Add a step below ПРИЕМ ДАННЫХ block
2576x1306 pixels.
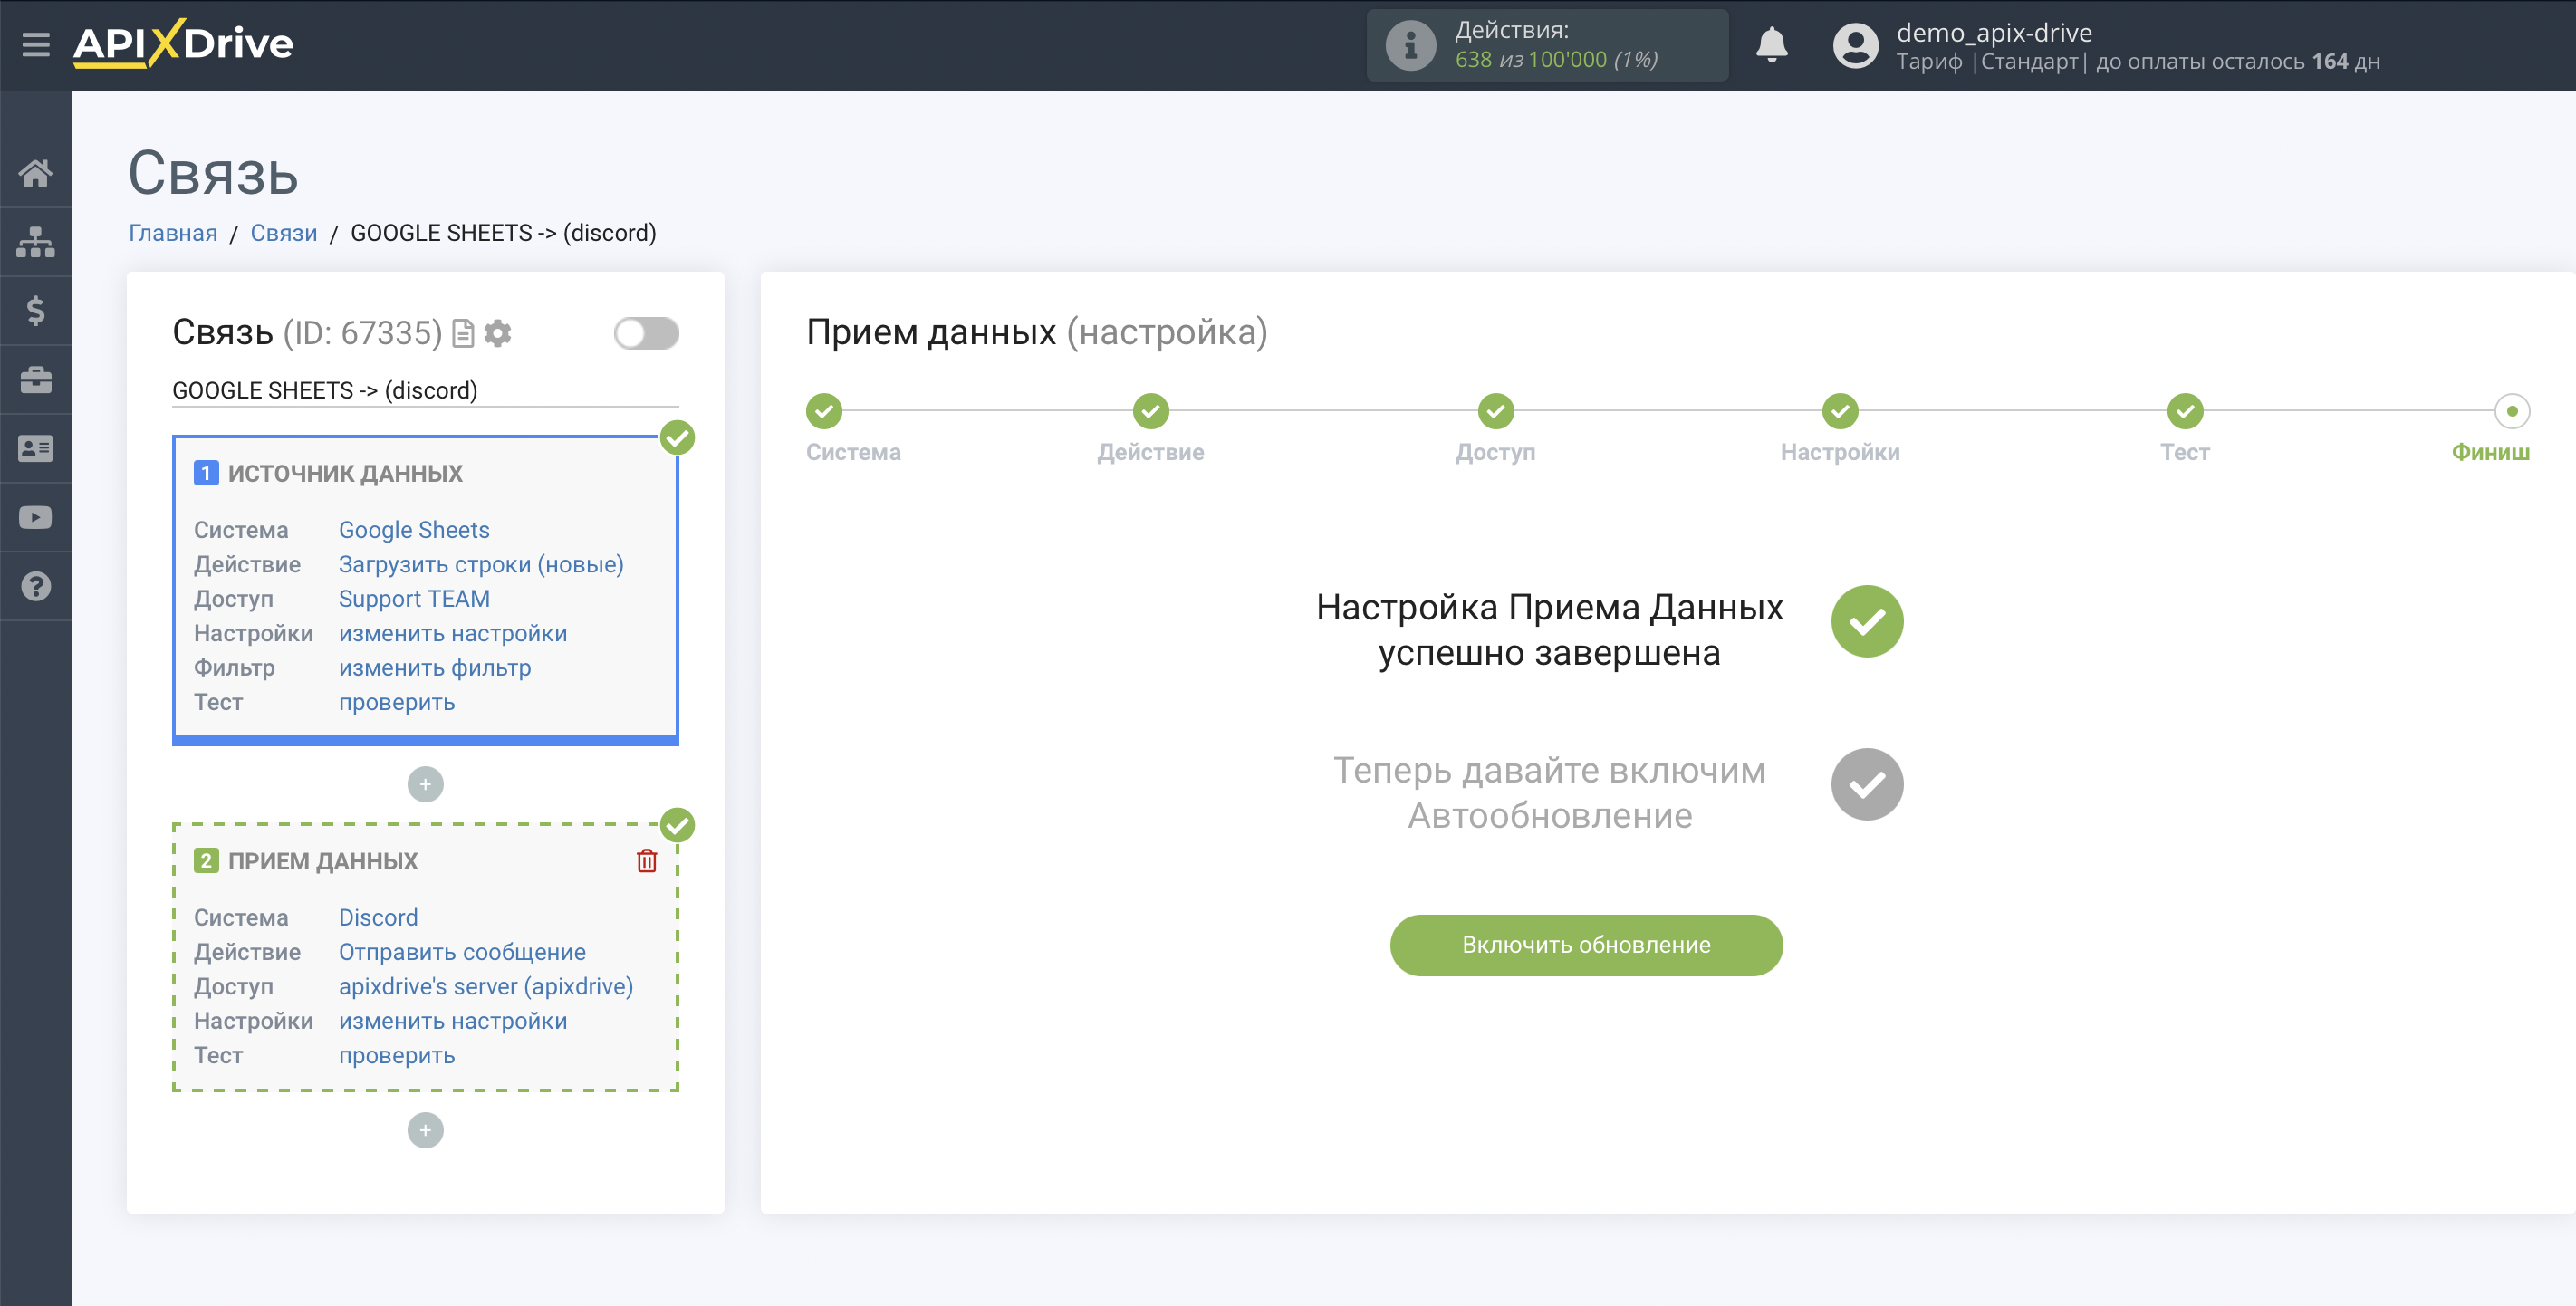(x=425, y=1131)
